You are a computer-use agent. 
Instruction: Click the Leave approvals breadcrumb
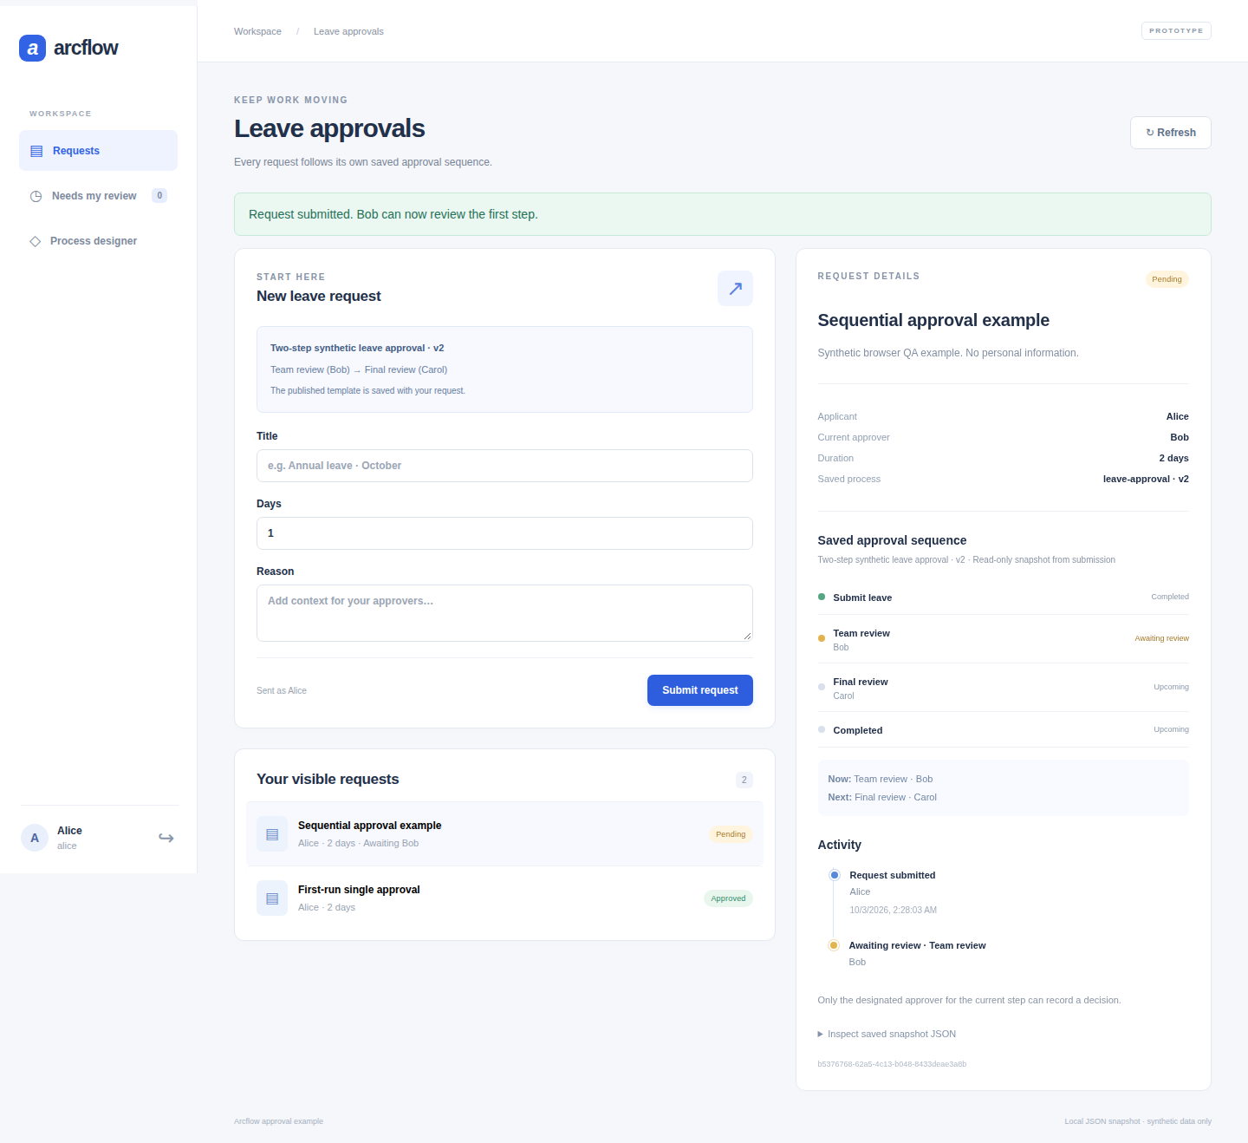(348, 31)
